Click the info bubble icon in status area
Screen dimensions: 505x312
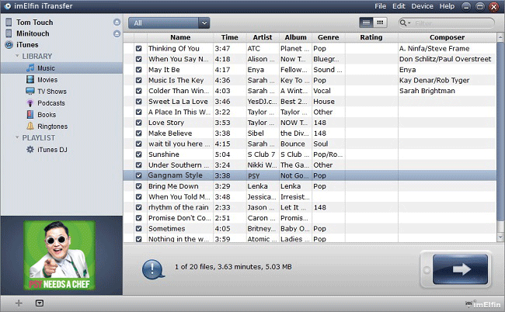tap(151, 269)
